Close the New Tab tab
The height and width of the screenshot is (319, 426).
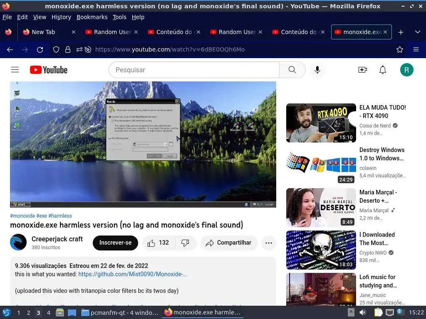pos(73,32)
